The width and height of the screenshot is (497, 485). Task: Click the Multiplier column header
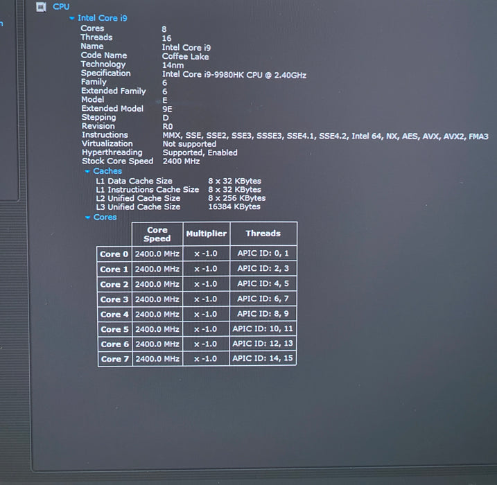[207, 233]
